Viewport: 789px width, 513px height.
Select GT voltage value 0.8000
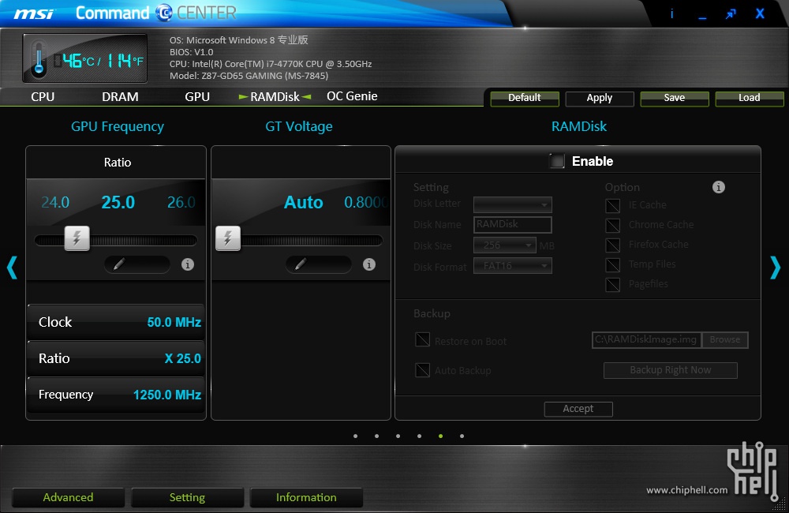pyautogui.click(x=366, y=202)
